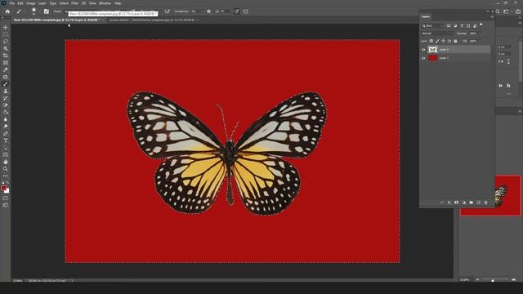Click the background white color swatch
This screenshot has width=523, height=294.
coord(7,191)
